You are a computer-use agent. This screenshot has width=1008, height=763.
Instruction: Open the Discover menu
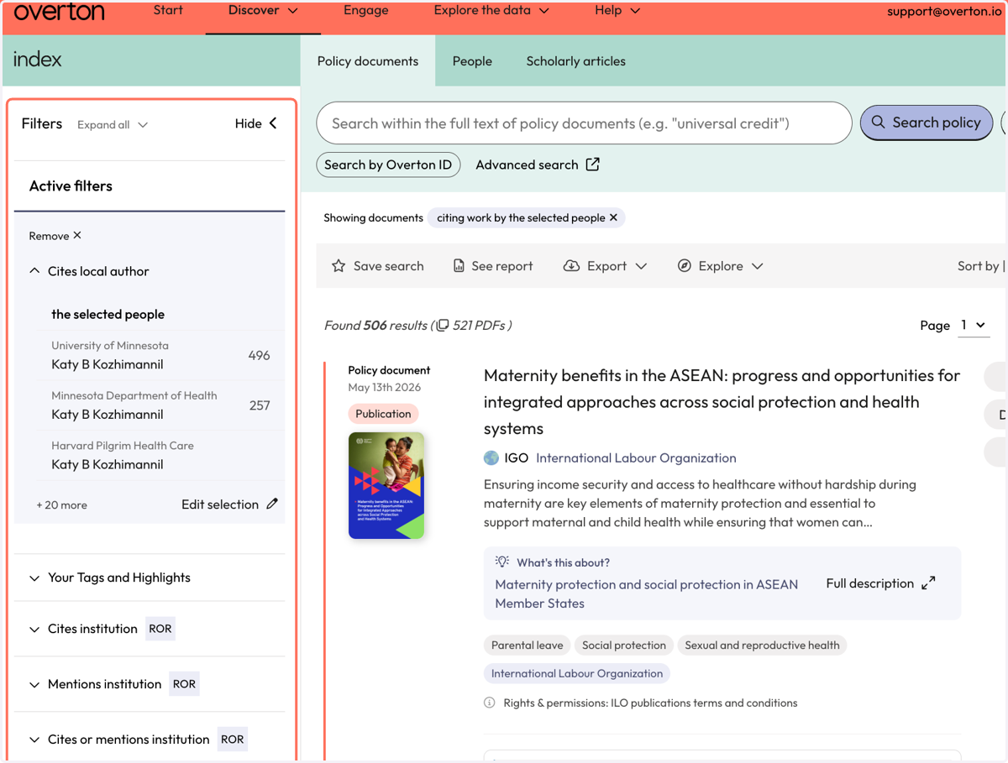(264, 11)
